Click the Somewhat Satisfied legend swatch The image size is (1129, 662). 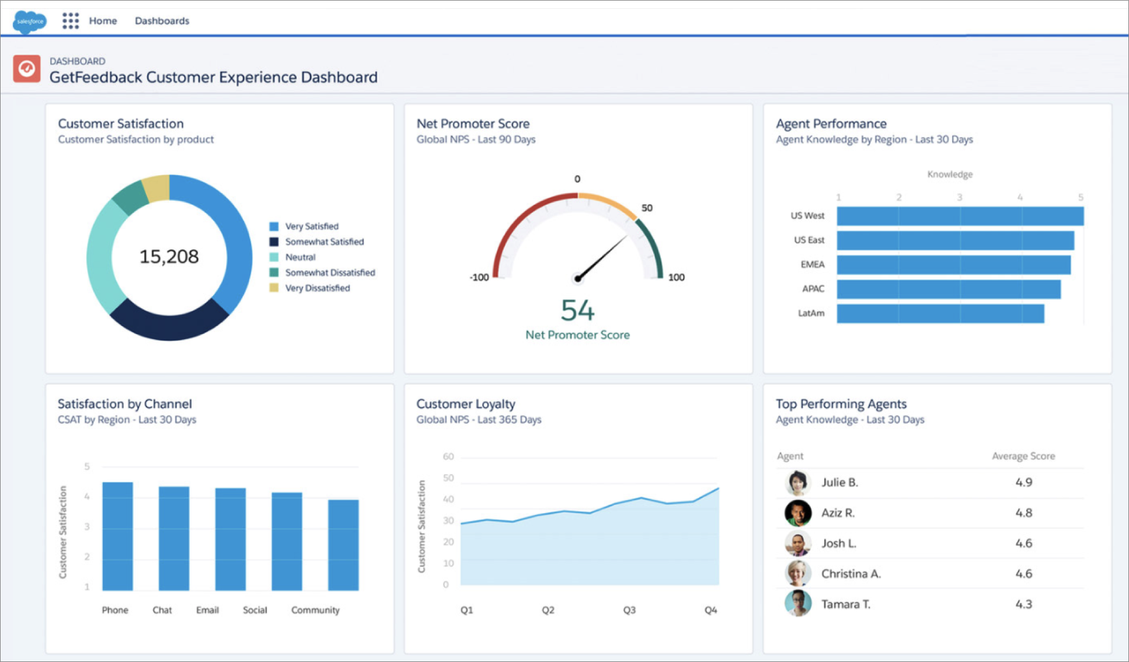pyautogui.click(x=274, y=242)
